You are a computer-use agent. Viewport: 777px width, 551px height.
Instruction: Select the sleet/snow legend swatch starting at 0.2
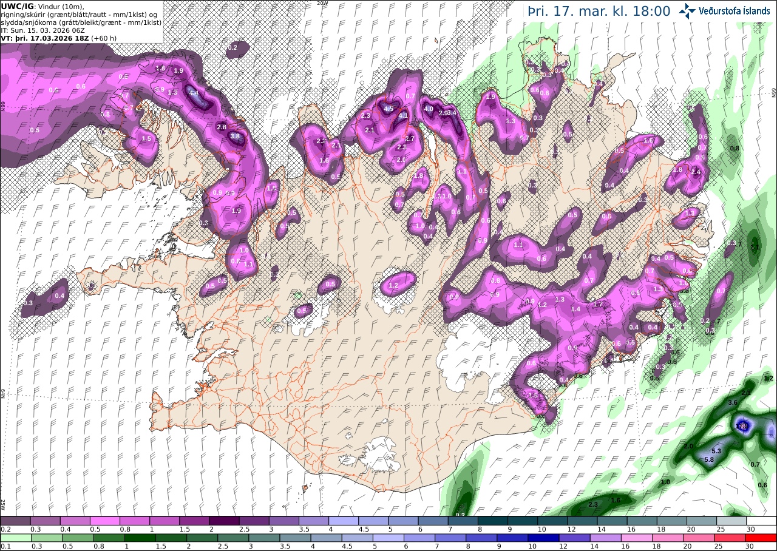(15, 521)
